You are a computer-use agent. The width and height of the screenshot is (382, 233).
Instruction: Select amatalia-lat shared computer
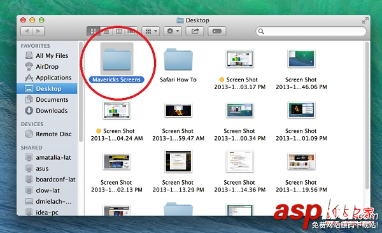[47, 157]
